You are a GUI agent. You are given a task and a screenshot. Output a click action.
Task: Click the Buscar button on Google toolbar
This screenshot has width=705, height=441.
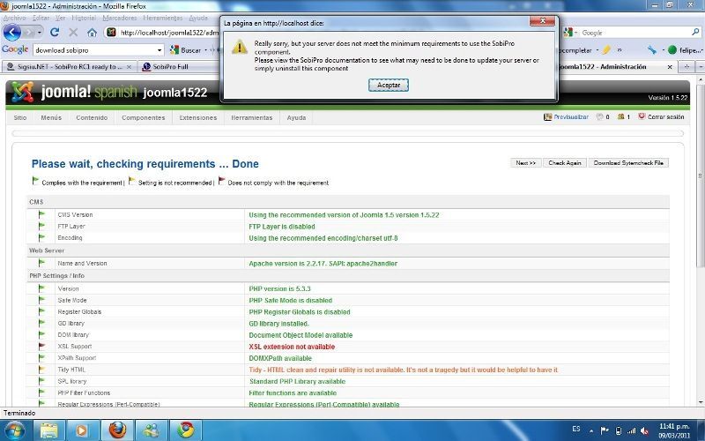[186, 50]
